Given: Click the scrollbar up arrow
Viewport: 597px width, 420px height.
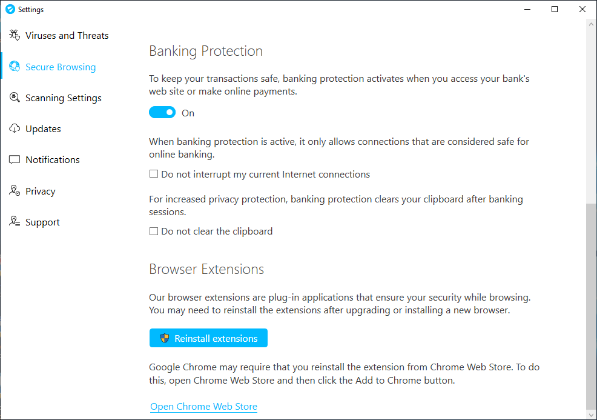Looking at the screenshot, I should pos(592,23).
